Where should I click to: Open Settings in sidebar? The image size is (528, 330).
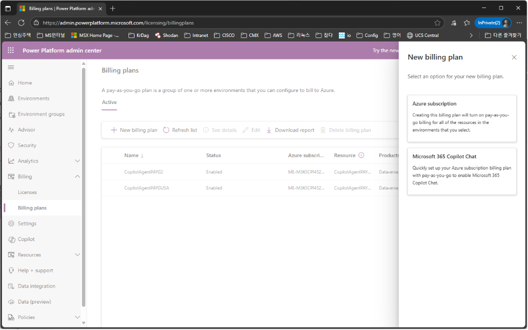[x=27, y=223]
